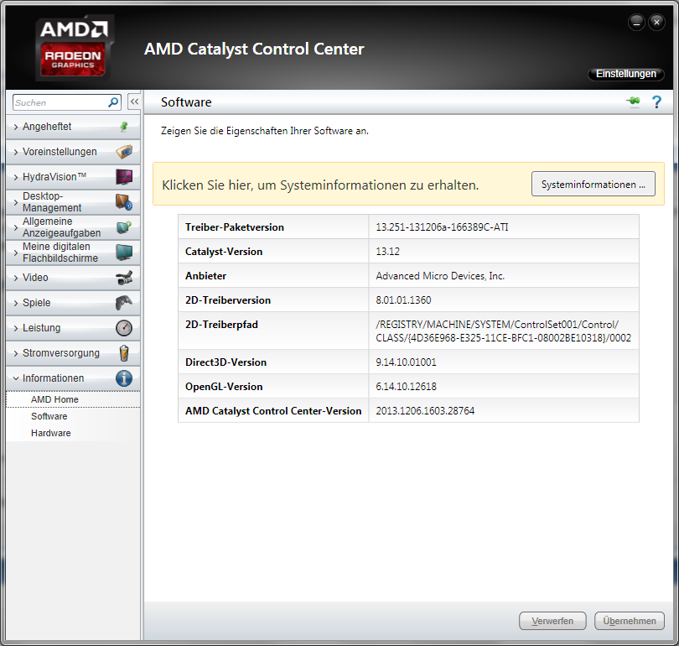Viewport: 679px width, 646px height.
Task: Click the Direct3D-Version value 9.14.10.01001
Action: [x=406, y=362]
